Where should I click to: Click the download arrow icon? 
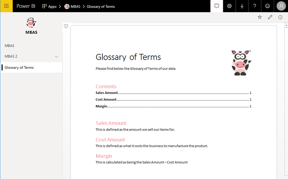242,6
